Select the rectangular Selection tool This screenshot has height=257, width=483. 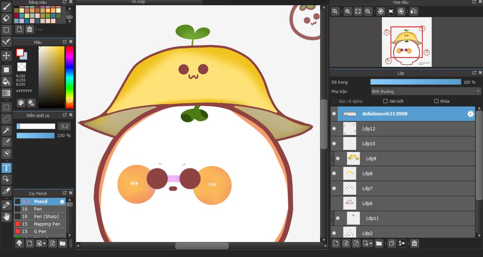coord(7,107)
